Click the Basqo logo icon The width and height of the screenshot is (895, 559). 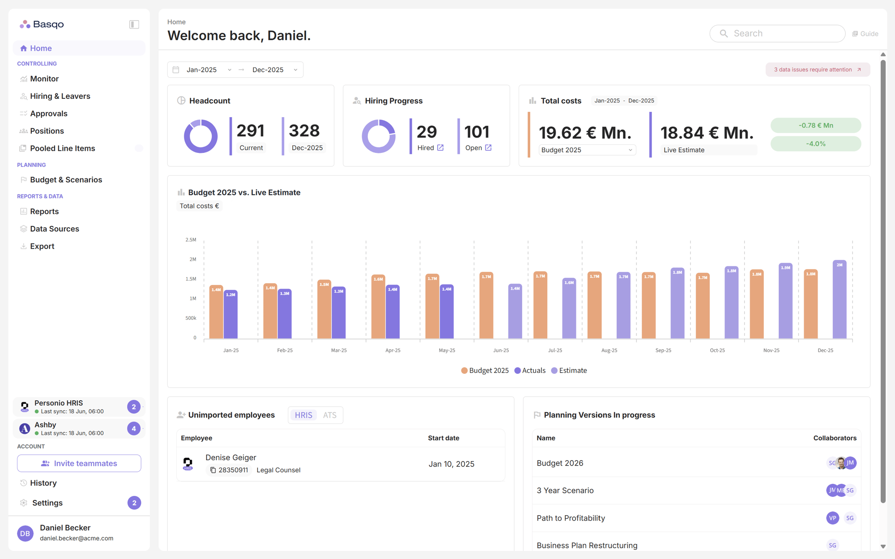(25, 24)
